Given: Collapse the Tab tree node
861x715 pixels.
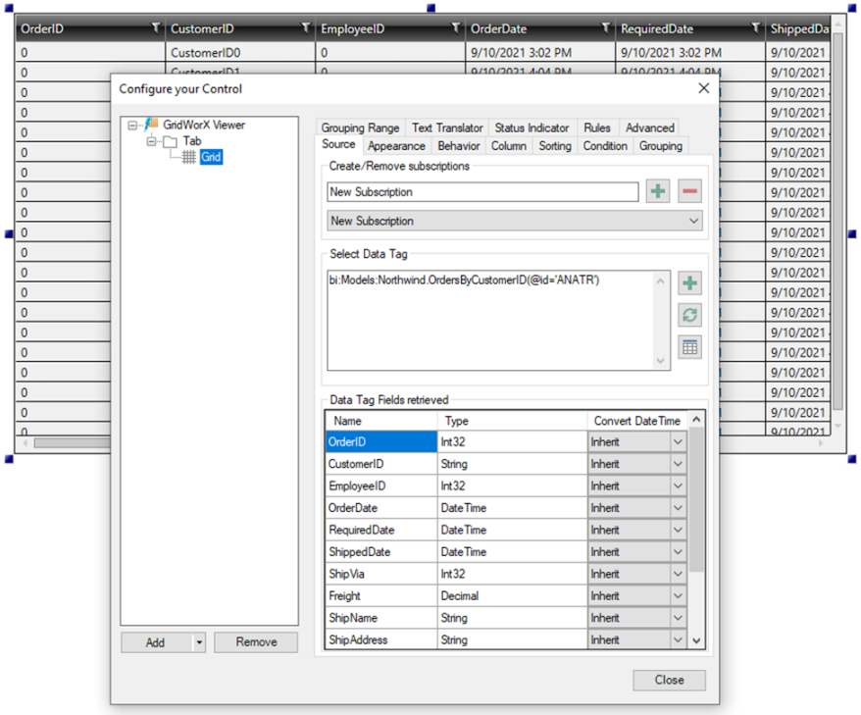Looking at the screenshot, I should 152,141.
